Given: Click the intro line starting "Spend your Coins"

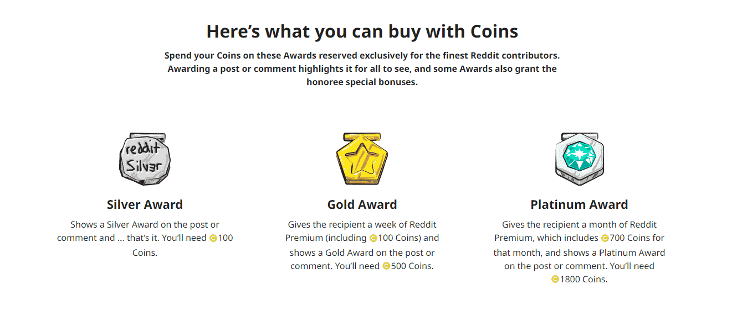Looking at the screenshot, I should tap(362, 56).
